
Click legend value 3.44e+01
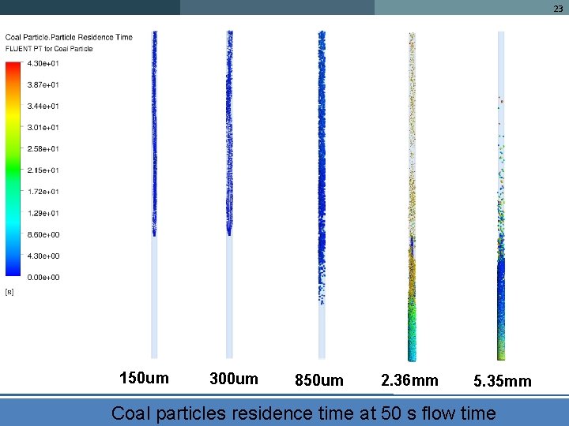(43, 106)
